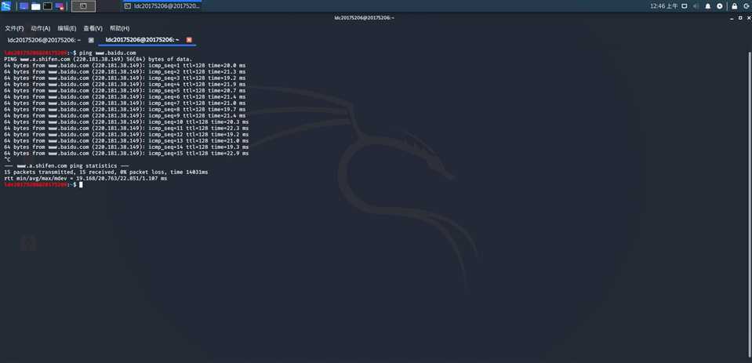Close the terminal window

point(747,18)
